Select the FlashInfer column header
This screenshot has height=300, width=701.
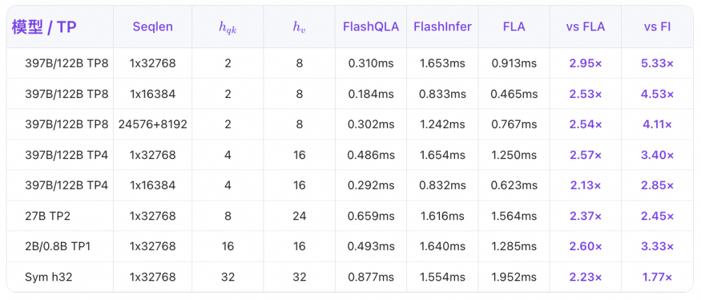(x=442, y=27)
